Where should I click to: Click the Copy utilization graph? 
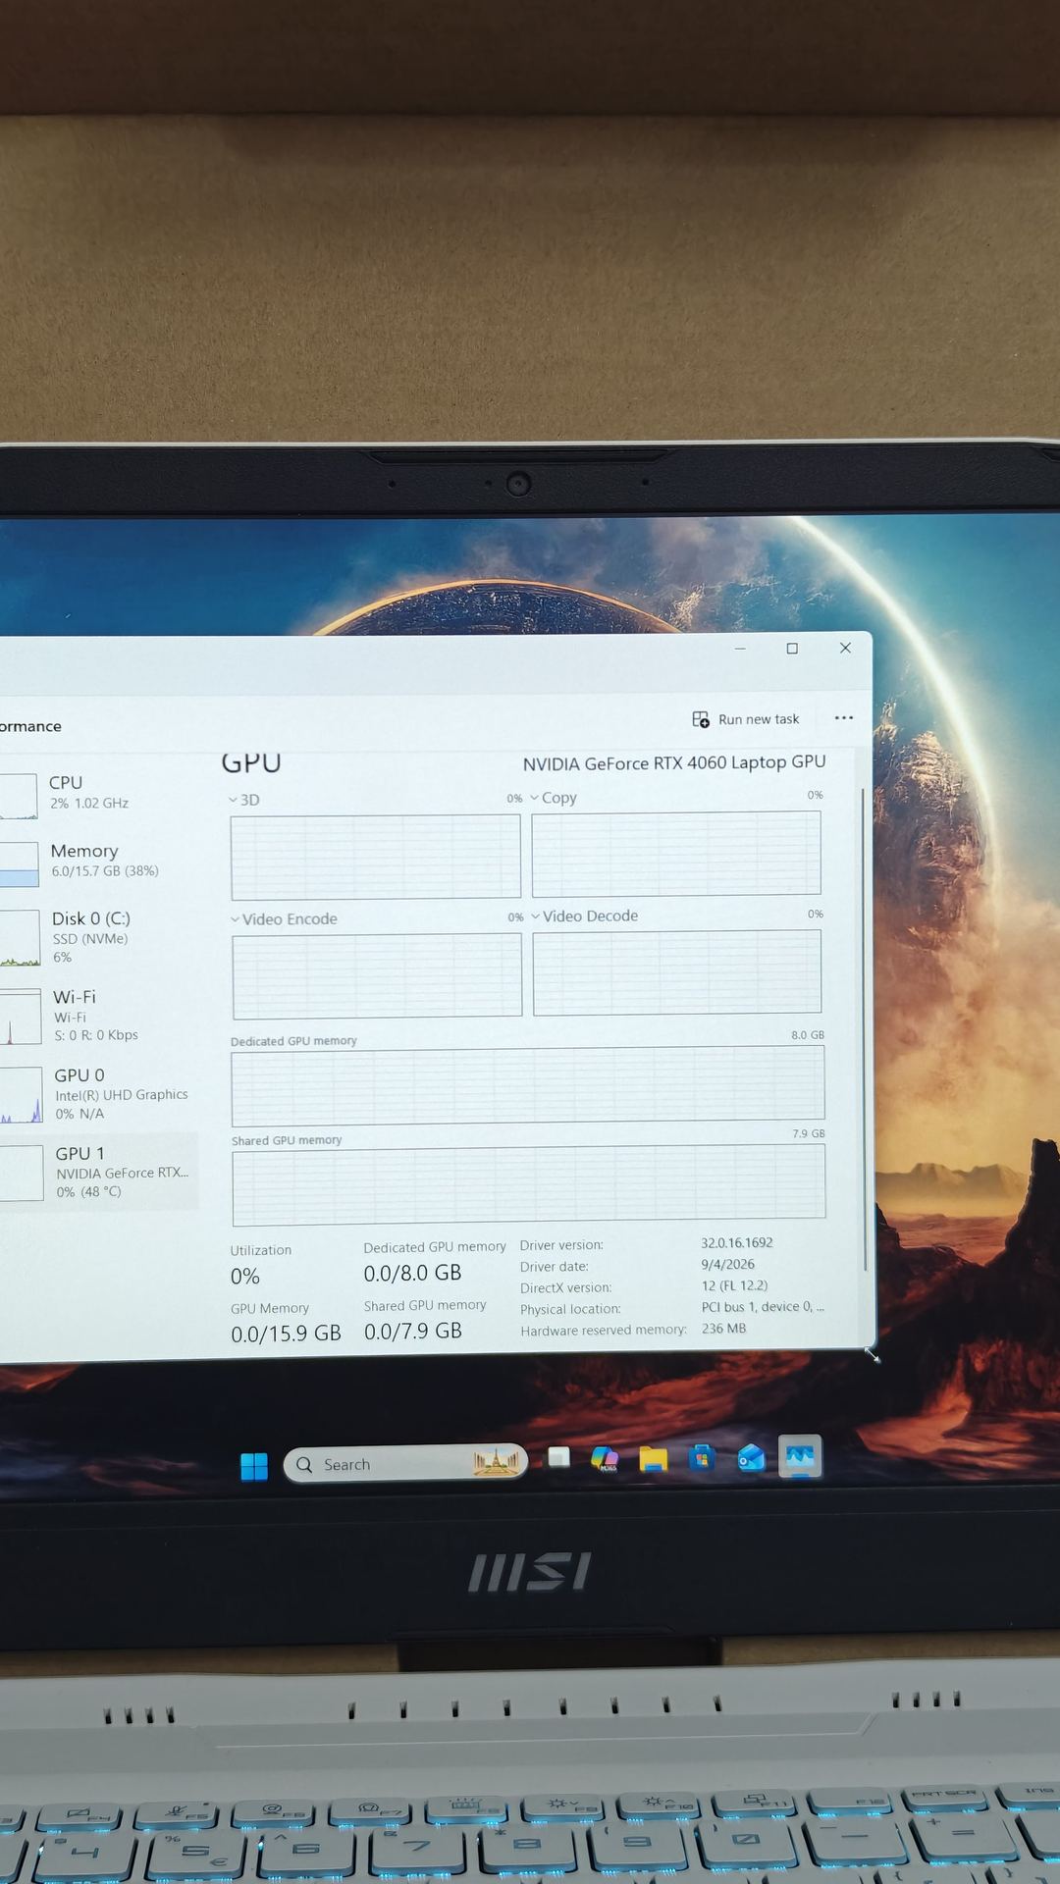[x=676, y=854]
